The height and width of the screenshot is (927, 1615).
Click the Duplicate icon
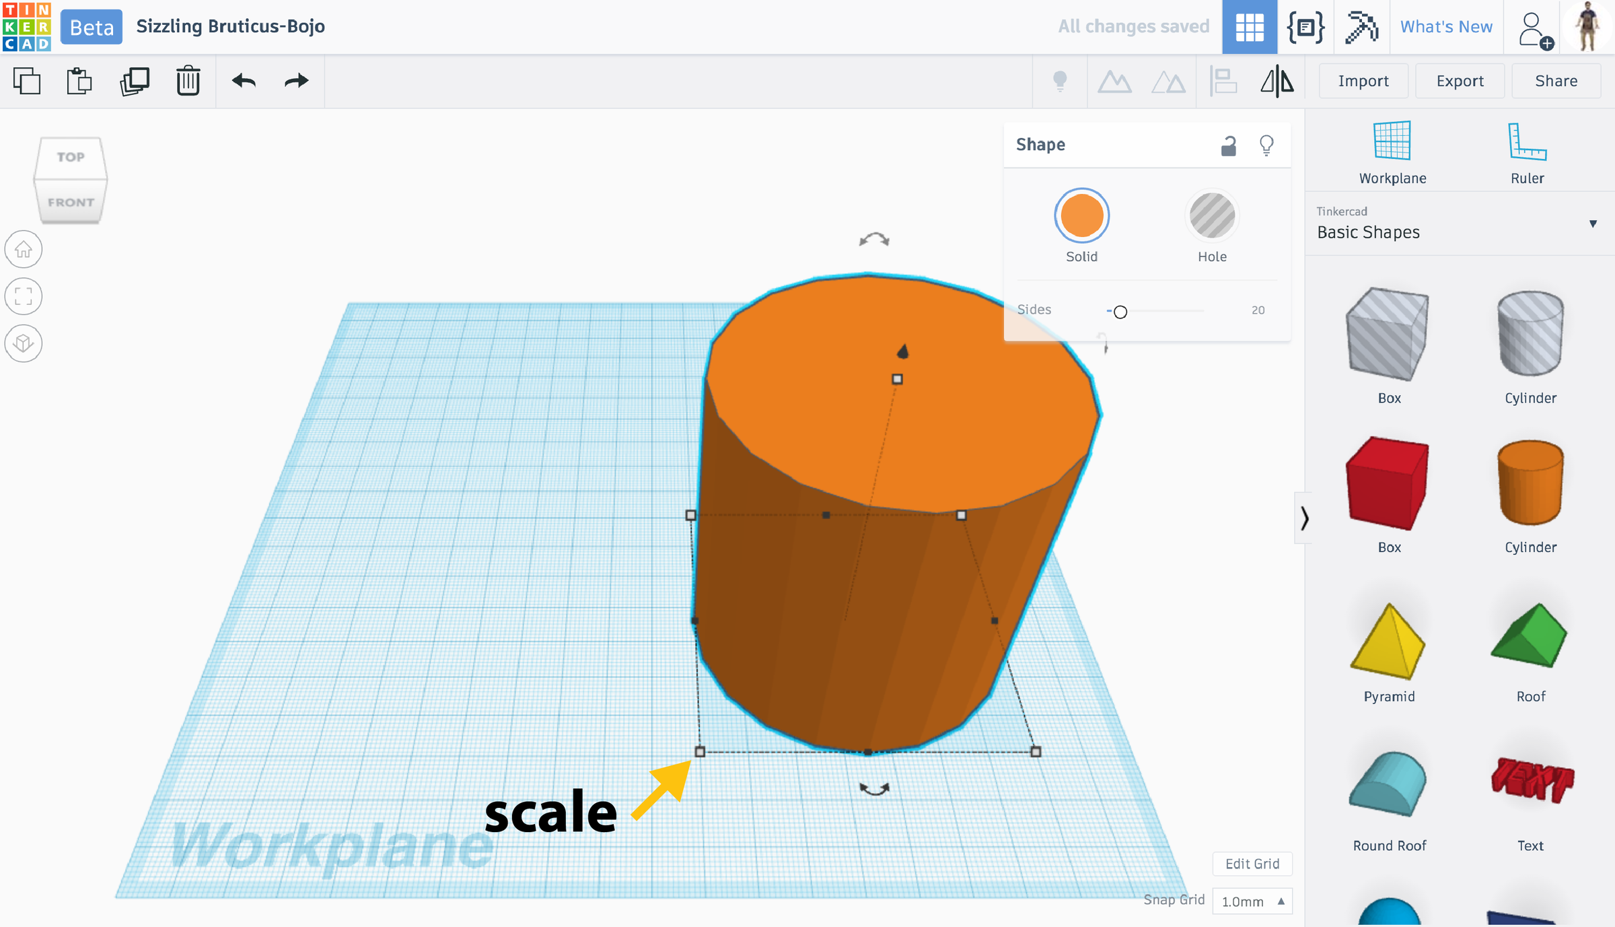coord(135,81)
